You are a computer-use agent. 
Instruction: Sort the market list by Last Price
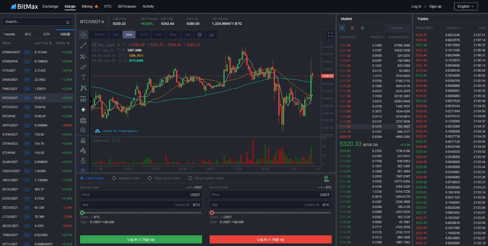coord(43,43)
